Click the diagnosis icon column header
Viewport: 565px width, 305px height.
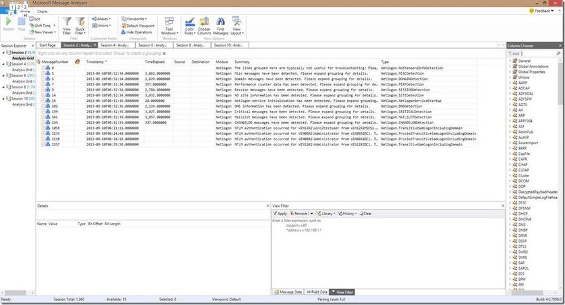coord(77,62)
